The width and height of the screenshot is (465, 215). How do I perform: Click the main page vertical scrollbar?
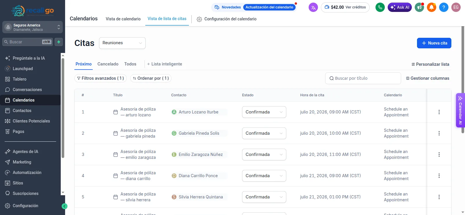click(463, 80)
